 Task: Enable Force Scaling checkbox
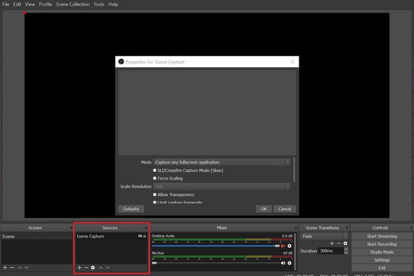(155, 178)
